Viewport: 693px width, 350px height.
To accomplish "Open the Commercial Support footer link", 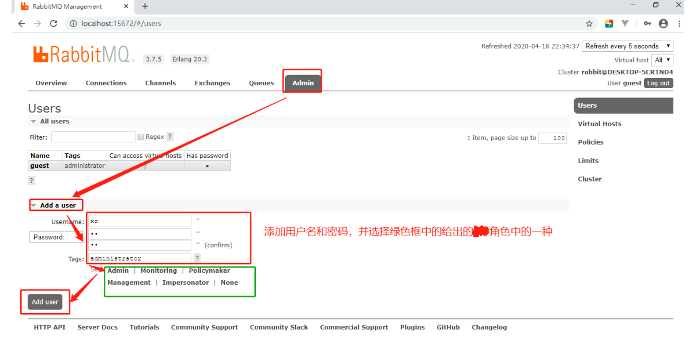I will (355, 327).
